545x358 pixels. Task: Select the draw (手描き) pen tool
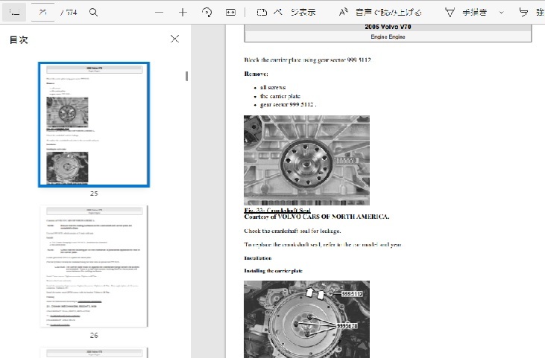[466, 13]
